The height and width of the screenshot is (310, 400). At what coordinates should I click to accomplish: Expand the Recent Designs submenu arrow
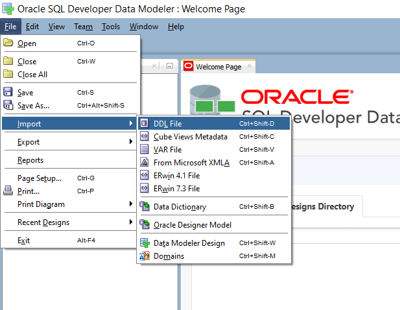tap(130, 222)
